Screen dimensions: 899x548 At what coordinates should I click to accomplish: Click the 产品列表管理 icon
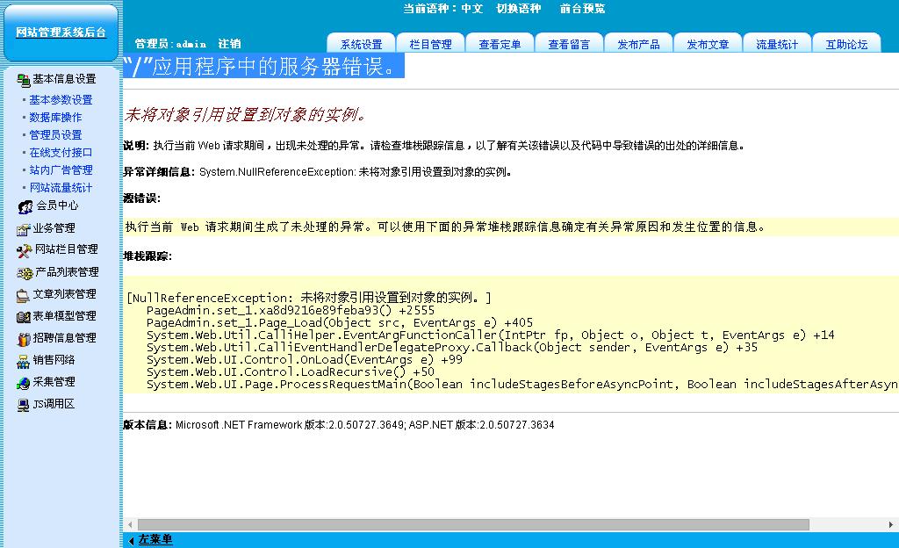[24, 272]
